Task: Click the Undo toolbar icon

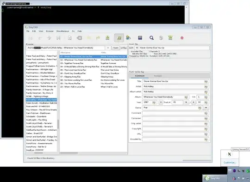Action: pyautogui.click(x=89, y=38)
